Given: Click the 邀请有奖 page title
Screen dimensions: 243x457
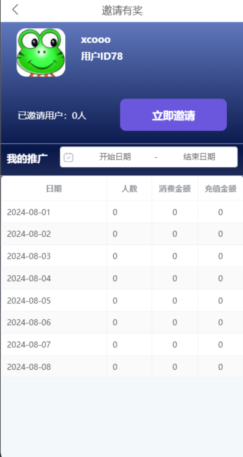Looking at the screenshot, I should 122,10.
